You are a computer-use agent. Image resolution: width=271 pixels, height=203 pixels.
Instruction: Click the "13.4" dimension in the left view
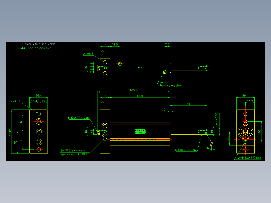(x=34, y=101)
